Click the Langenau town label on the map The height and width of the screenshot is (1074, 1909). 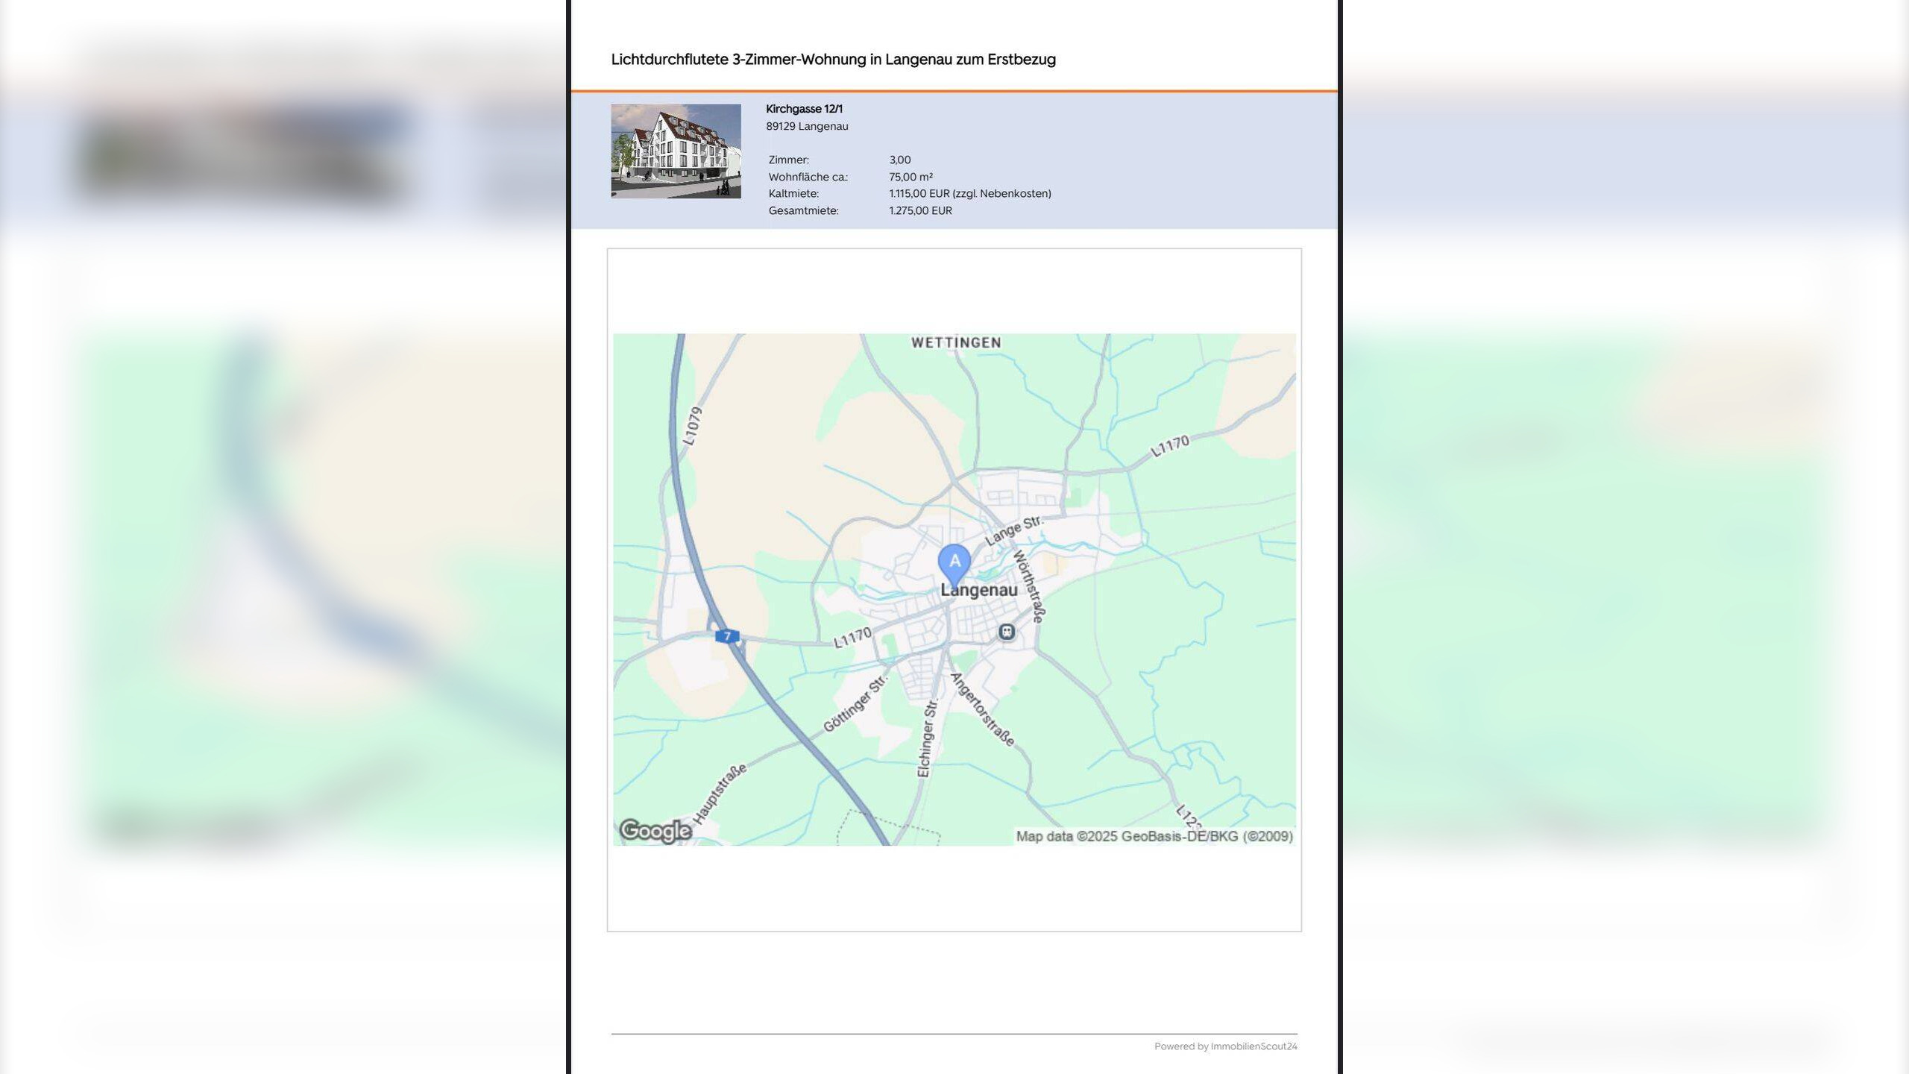point(978,590)
